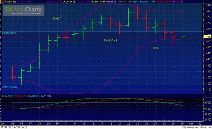
Task: Click the 60.000 stochastic axis label
Action: (208, 109)
